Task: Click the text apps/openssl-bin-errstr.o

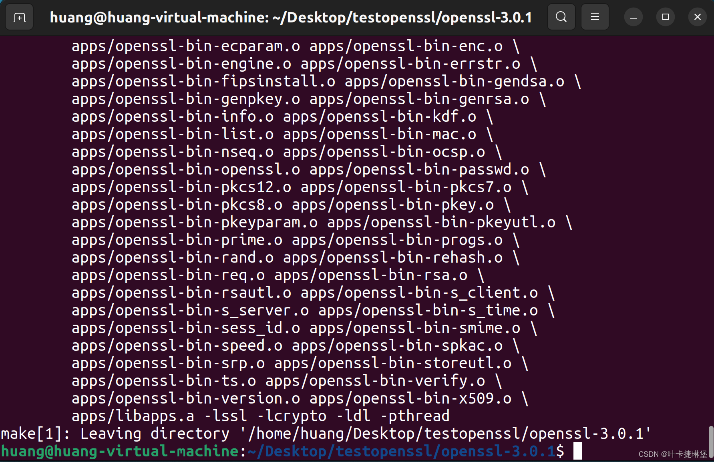Action: [x=410, y=64]
